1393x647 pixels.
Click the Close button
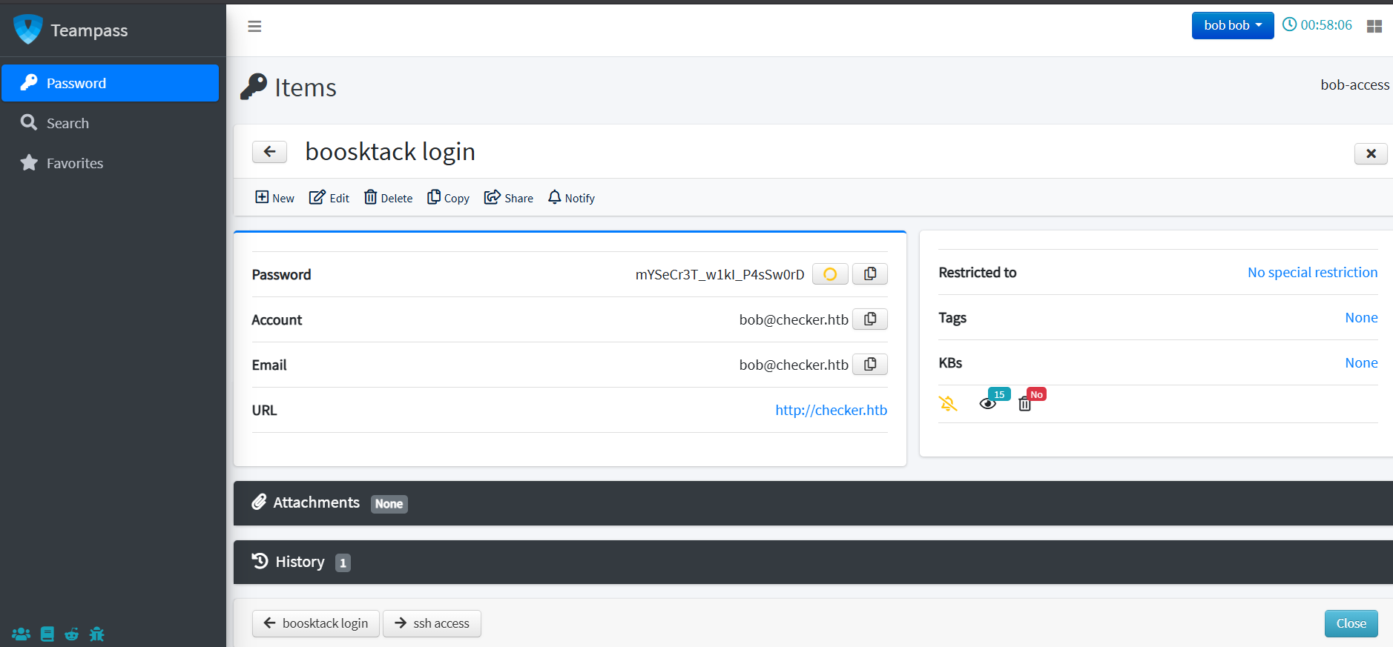pos(1351,623)
